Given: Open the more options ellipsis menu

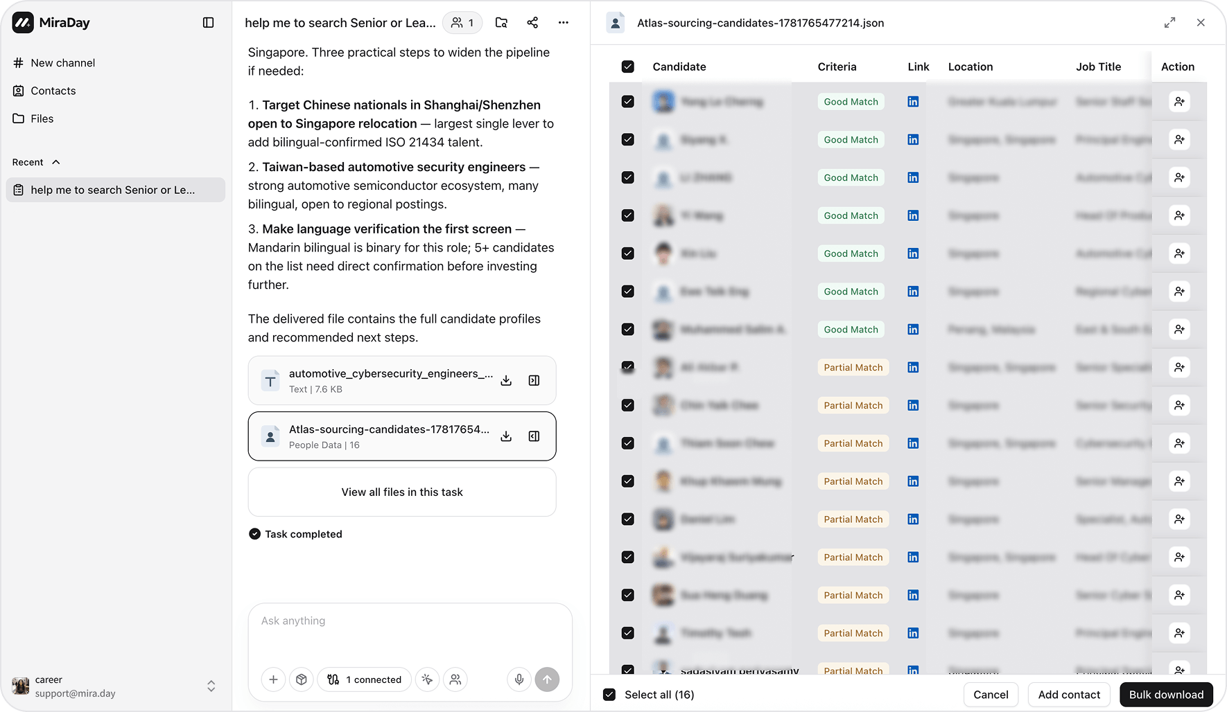Looking at the screenshot, I should (x=564, y=23).
